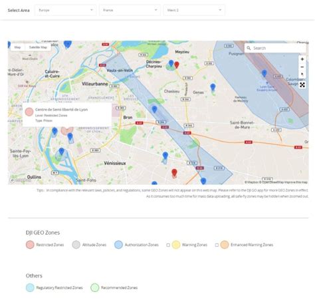
Task: Click the Enhanced Warning Zones orange swatch
Action: [x=225, y=245]
